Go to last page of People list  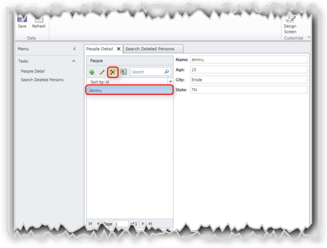click(150, 224)
